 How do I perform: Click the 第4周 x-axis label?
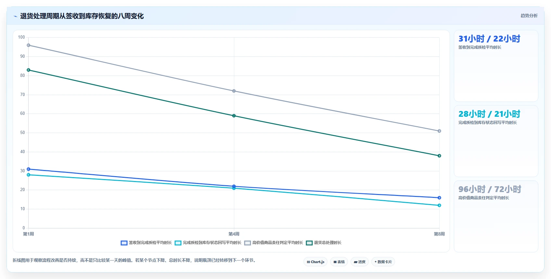point(234,234)
